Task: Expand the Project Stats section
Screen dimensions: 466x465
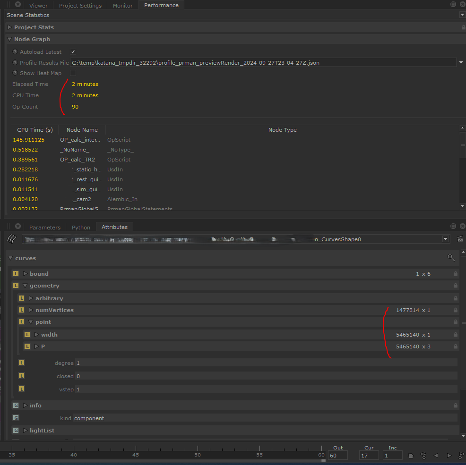Action: [x=9, y=27]
